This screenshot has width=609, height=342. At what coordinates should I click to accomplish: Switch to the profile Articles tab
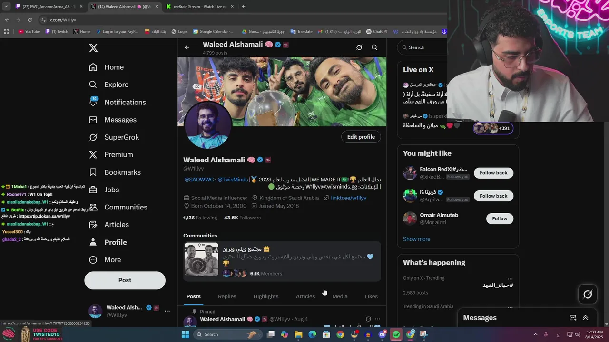click(x=305, y=296)
